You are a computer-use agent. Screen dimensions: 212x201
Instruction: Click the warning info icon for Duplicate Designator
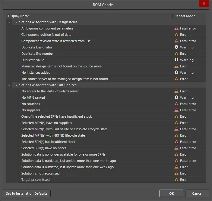pos(176,47)
